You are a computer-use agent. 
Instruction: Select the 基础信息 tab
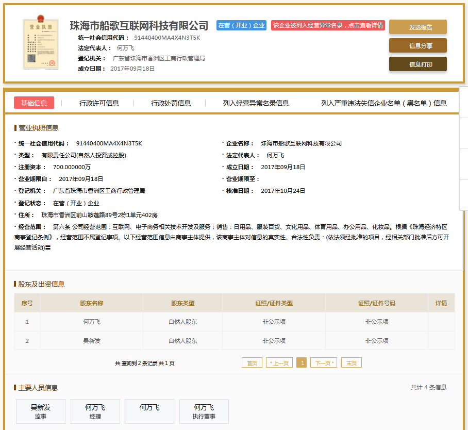[x=34, y=103]
